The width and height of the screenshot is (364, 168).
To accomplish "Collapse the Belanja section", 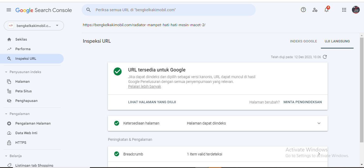I will tap(6, 156).
